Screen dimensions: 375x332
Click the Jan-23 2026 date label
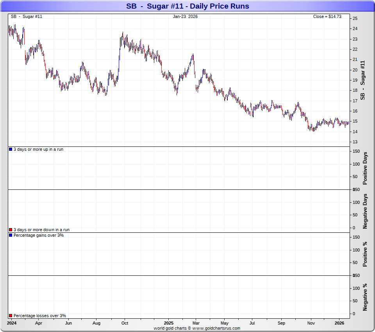[185, 16]
